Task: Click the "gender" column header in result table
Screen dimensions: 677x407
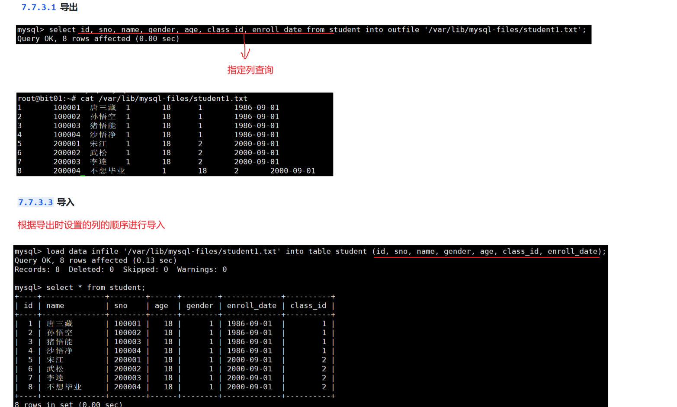Action: [200, 306]
